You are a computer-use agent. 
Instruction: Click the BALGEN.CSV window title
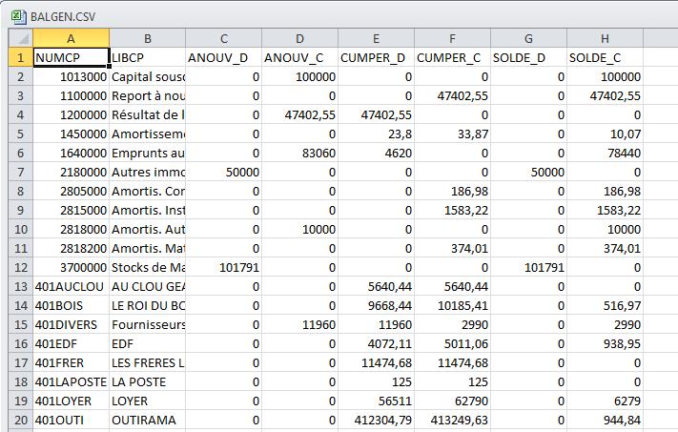point(63,17)
